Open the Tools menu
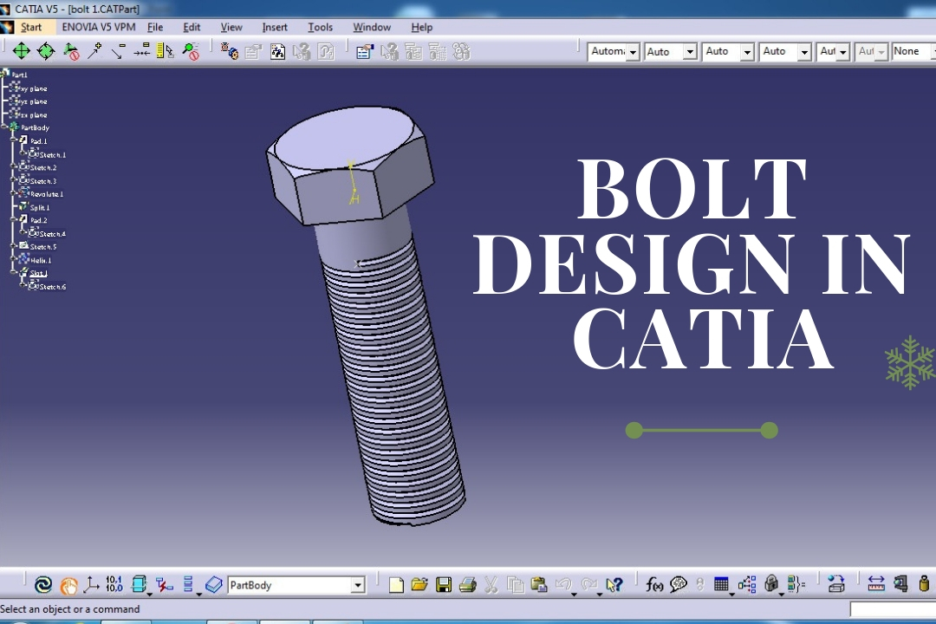Screen dimensions: 936x624 click(320, 27)
